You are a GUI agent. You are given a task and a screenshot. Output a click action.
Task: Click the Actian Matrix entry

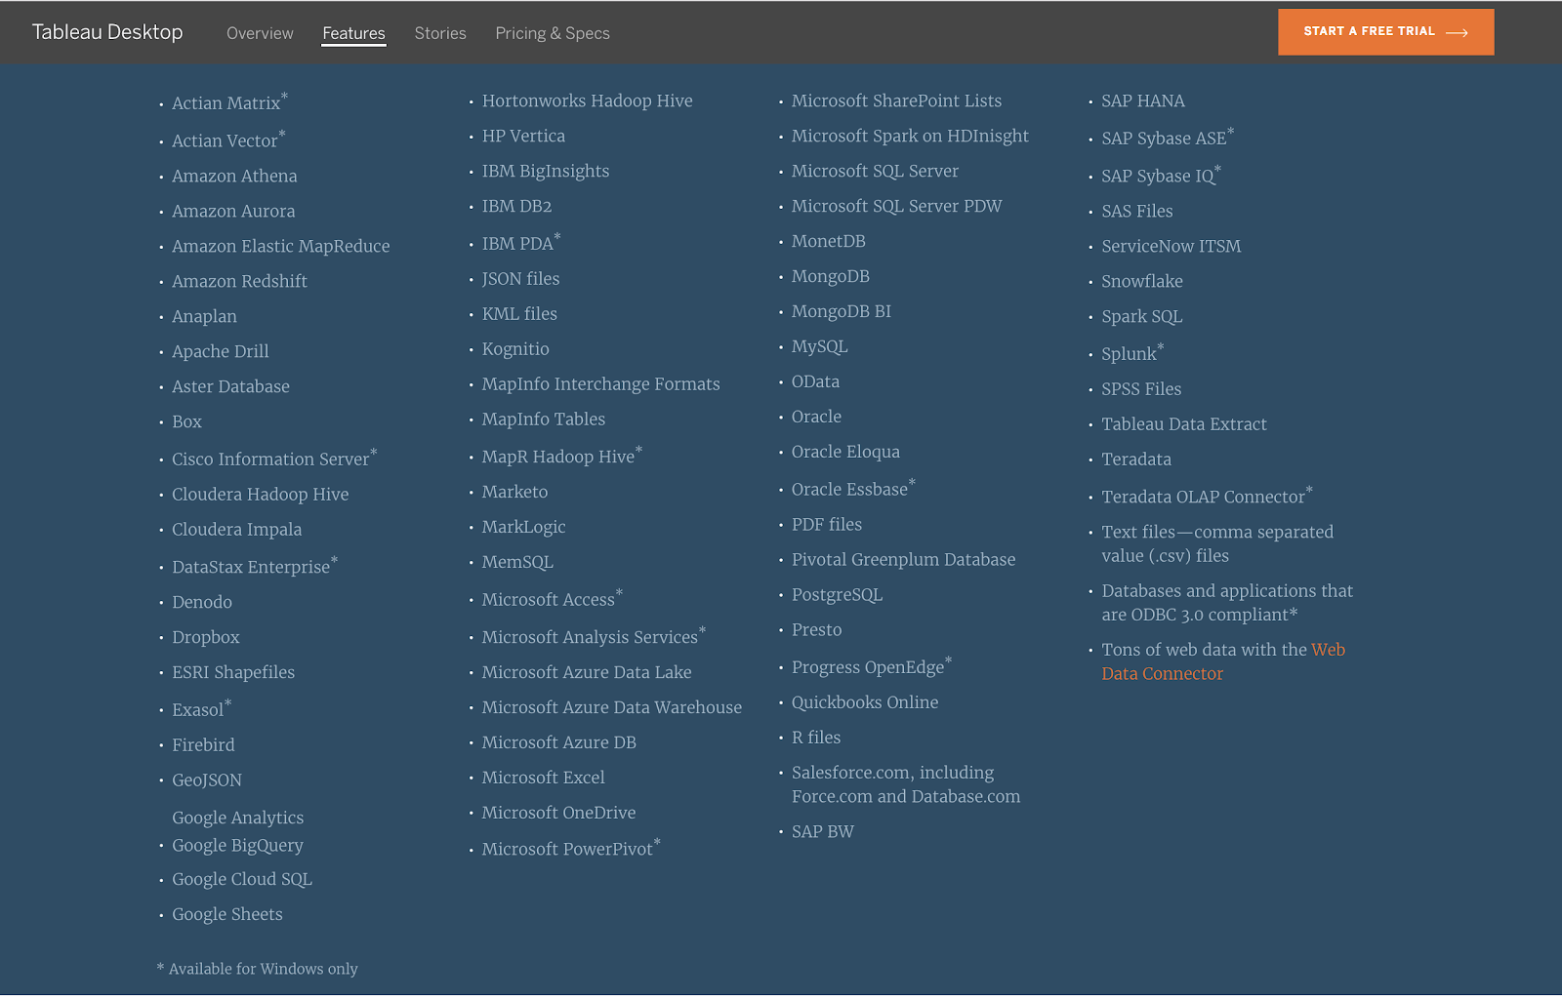[229, 102]
